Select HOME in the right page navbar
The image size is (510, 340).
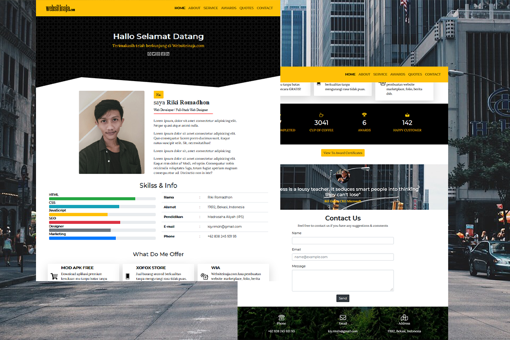pos(350,74)
